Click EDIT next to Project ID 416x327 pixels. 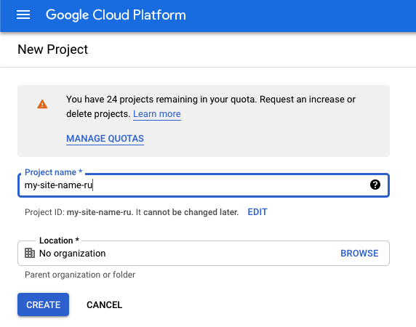257,212
